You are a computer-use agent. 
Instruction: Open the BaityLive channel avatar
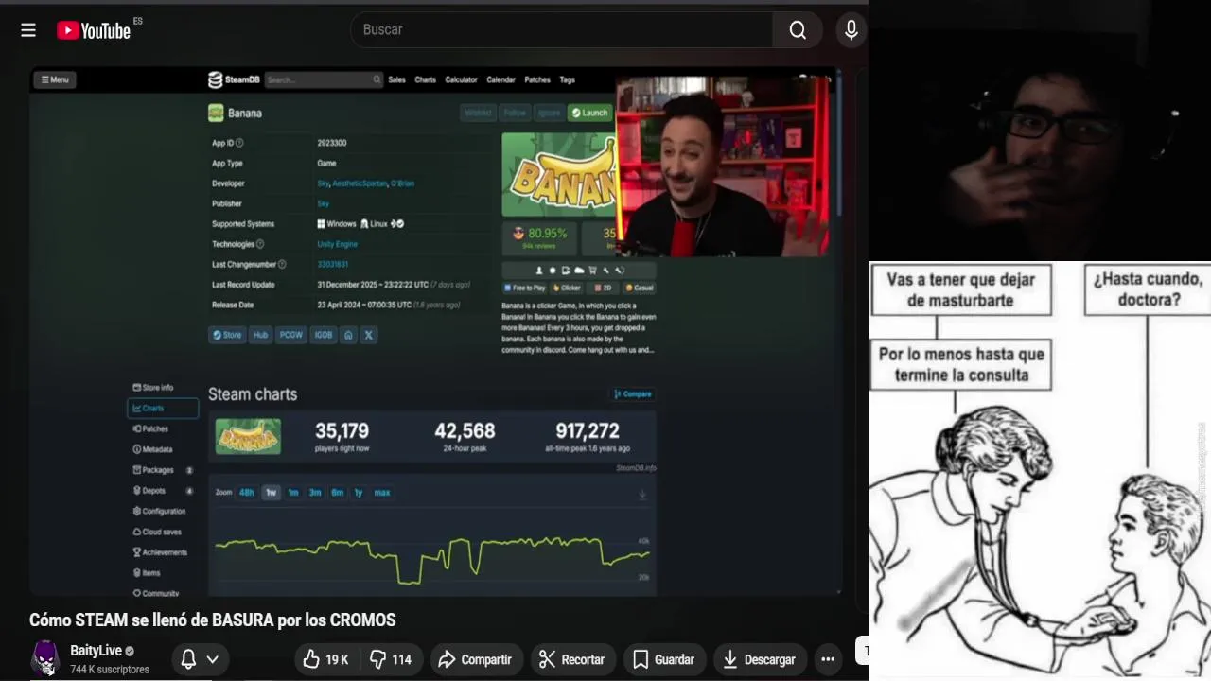45,658
